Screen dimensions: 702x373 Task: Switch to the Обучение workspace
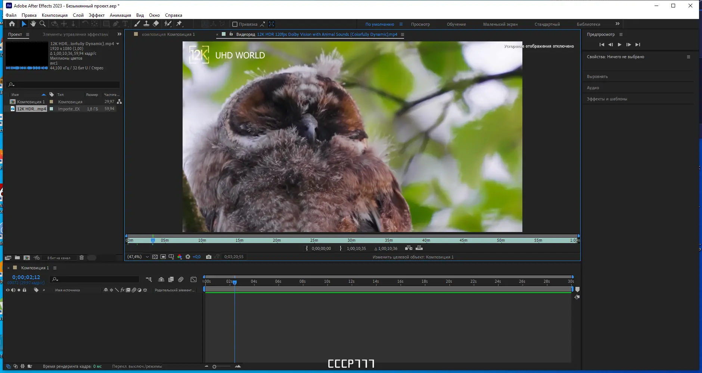[456, 24]
